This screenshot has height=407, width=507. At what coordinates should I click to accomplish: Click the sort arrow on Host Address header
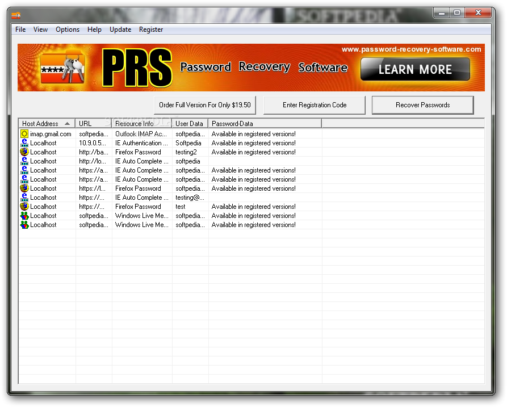[67, 124]
